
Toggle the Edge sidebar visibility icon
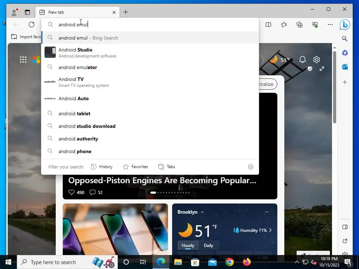point(345,227)
